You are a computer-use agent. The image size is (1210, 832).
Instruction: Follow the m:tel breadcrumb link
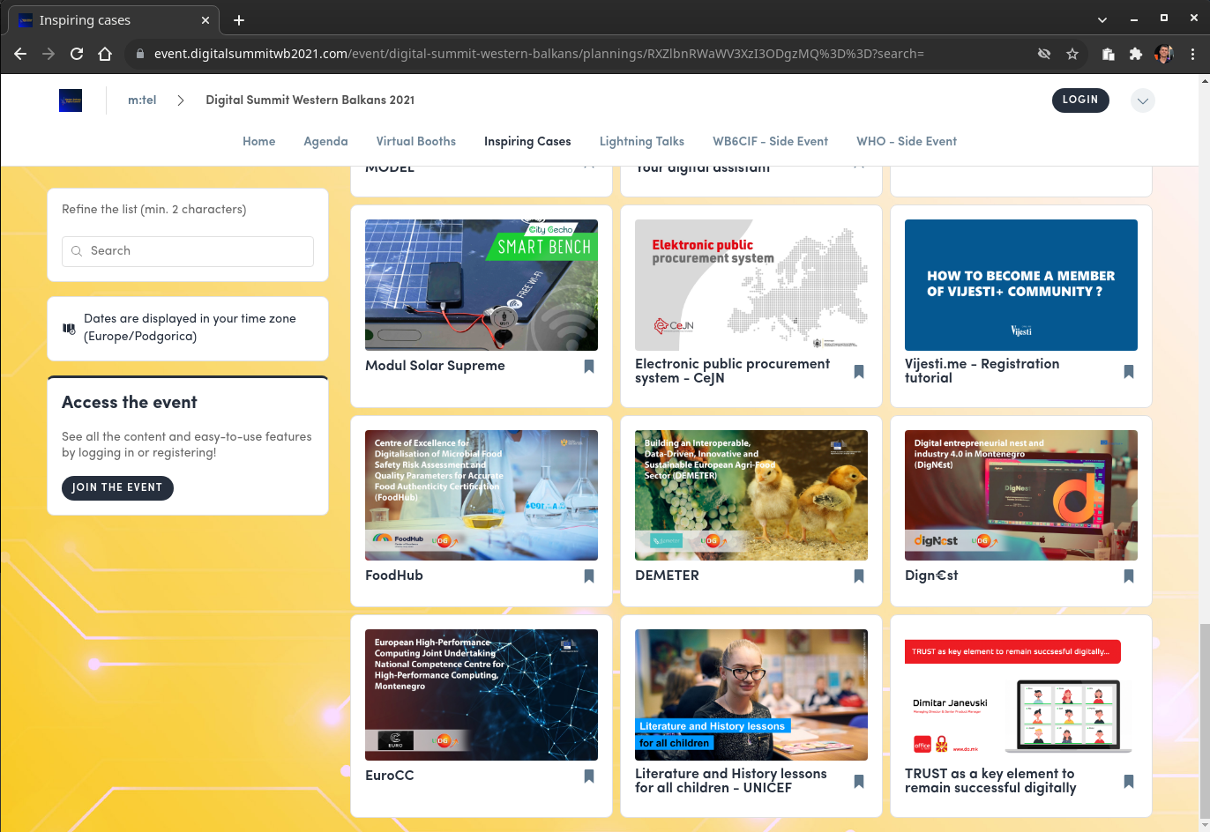click(142, 100)
